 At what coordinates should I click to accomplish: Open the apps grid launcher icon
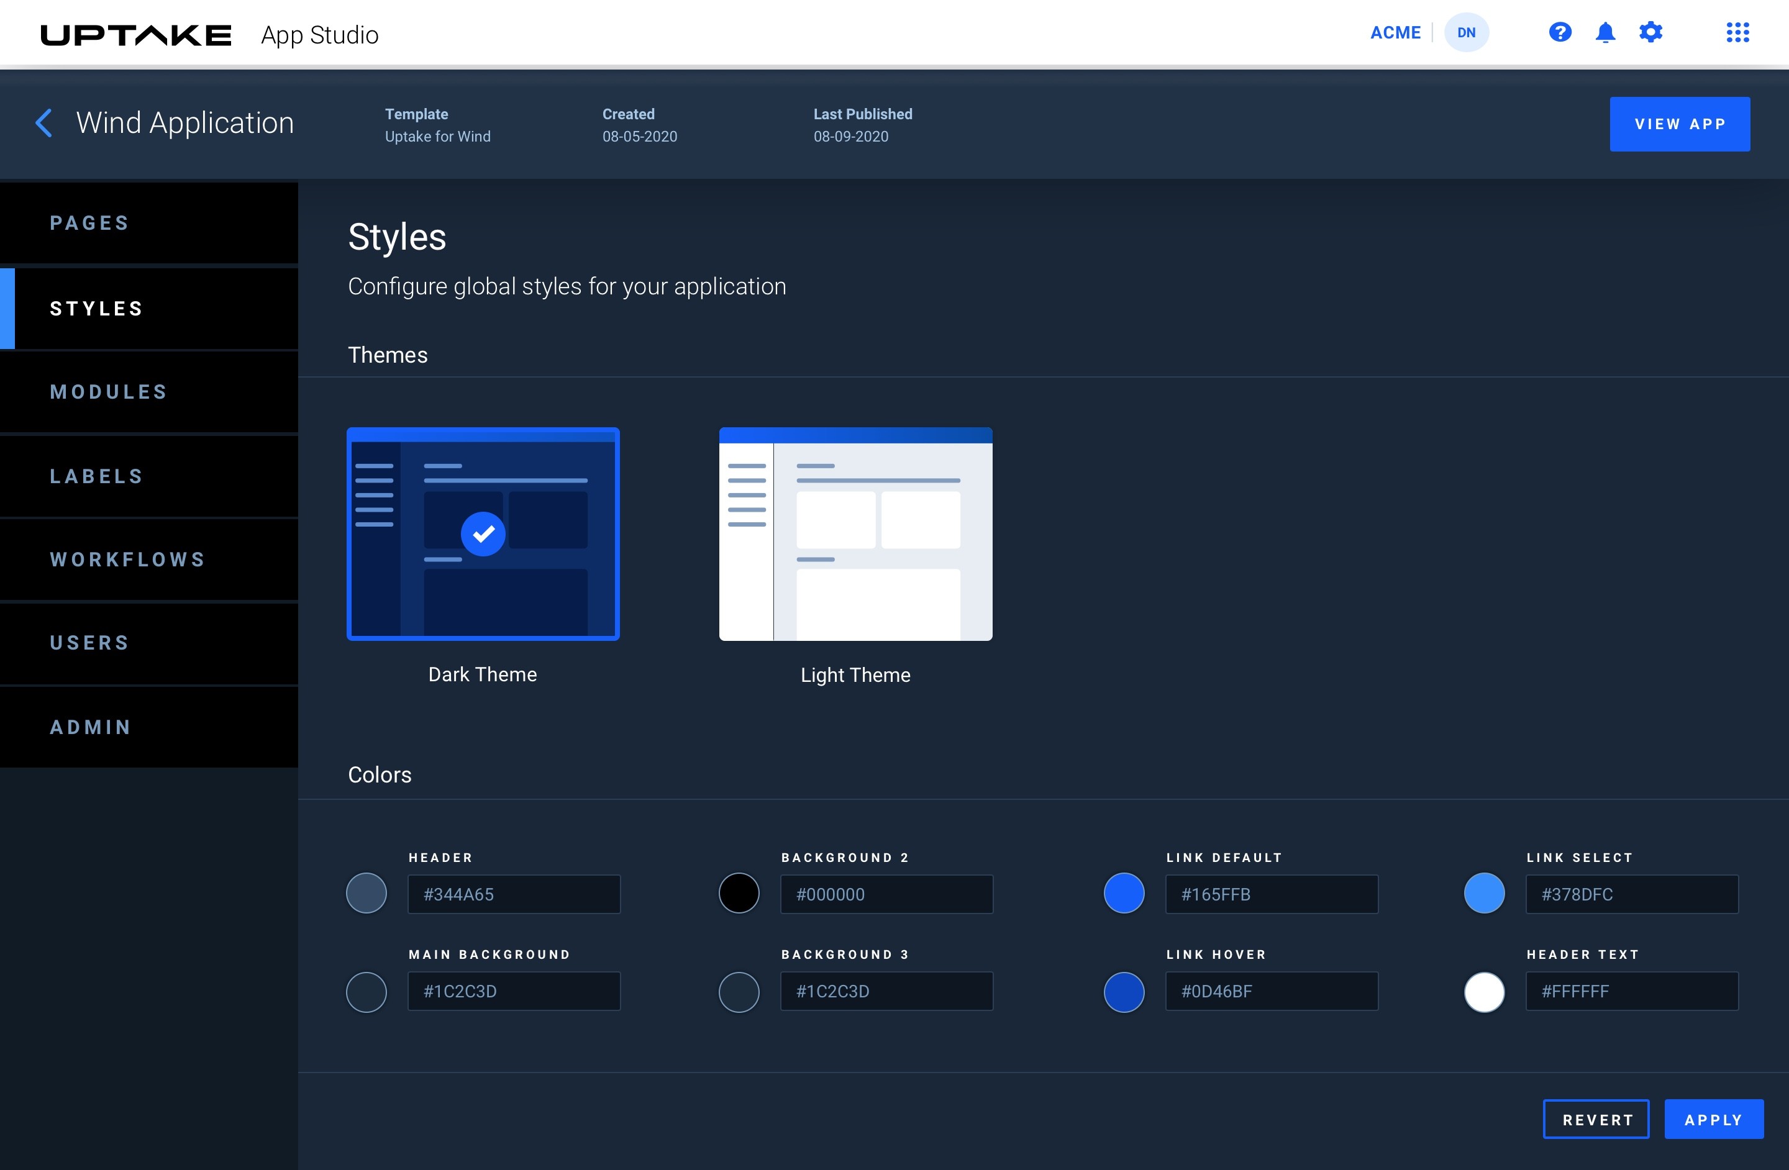pyautogui.click(x=1737, y=32)
